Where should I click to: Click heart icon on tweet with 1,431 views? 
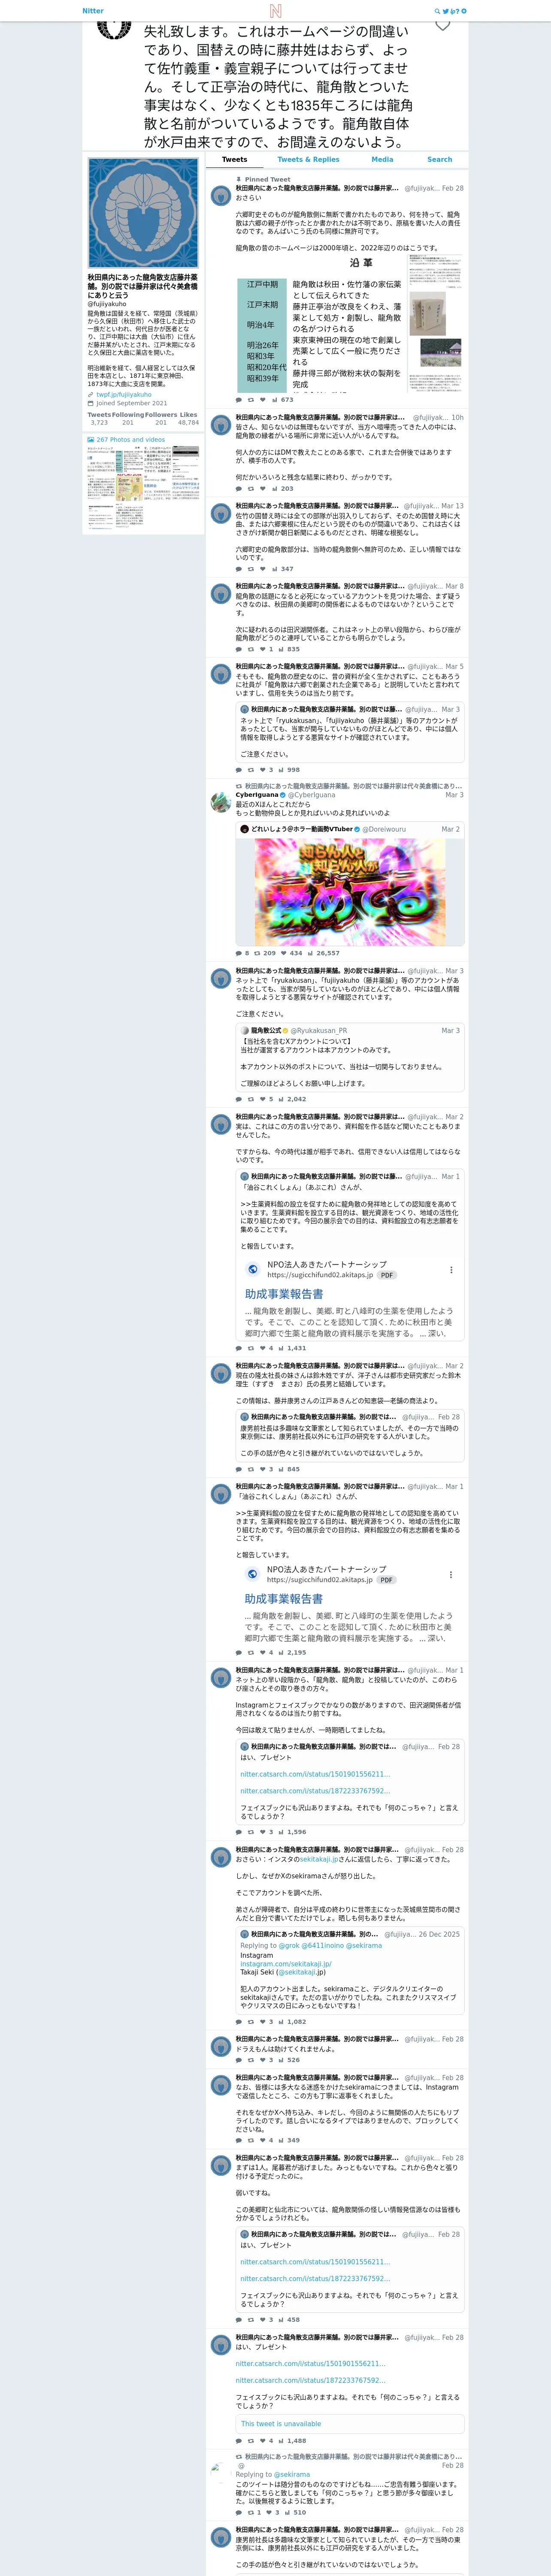(x=263, y=1348)
